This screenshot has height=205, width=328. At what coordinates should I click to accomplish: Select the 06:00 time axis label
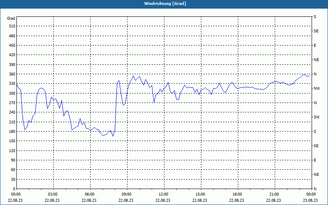pos(89,194)
